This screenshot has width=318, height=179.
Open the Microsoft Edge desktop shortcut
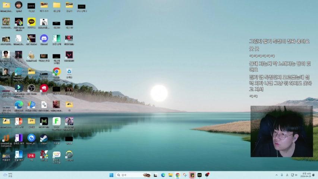click(19, 105)
